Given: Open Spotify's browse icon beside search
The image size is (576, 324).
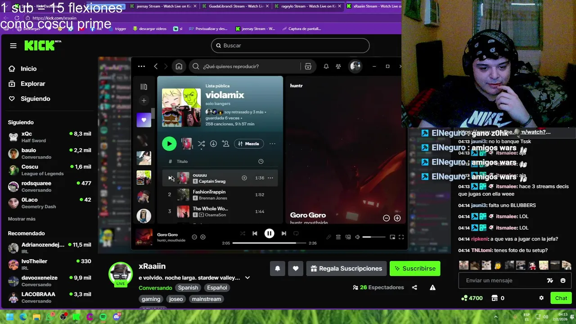Looking at the screenshot, I should tap(308, 66).
